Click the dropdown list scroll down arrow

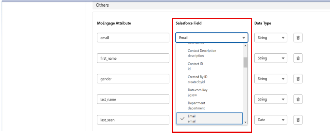pyautogui.click(x=245, y=122)
